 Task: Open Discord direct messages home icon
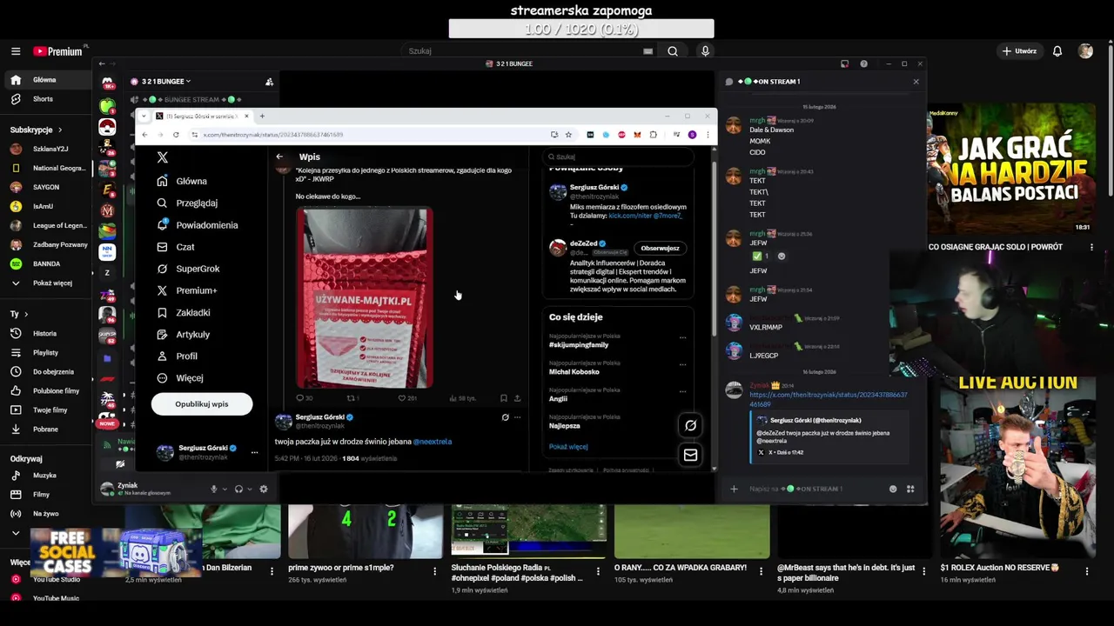tap(107, 84)
